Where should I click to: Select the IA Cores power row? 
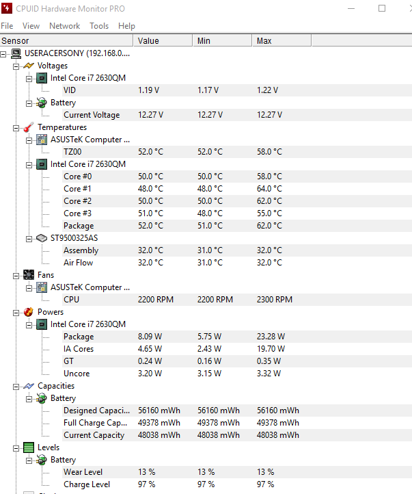pos(237,349)
